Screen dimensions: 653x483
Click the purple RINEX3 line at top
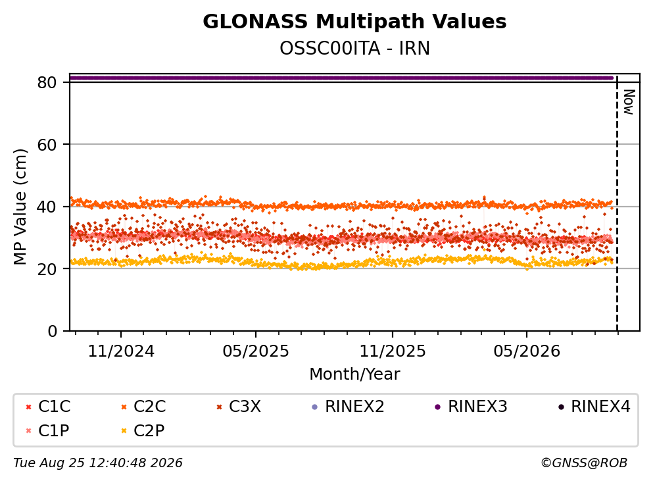[x=341, y=78]
